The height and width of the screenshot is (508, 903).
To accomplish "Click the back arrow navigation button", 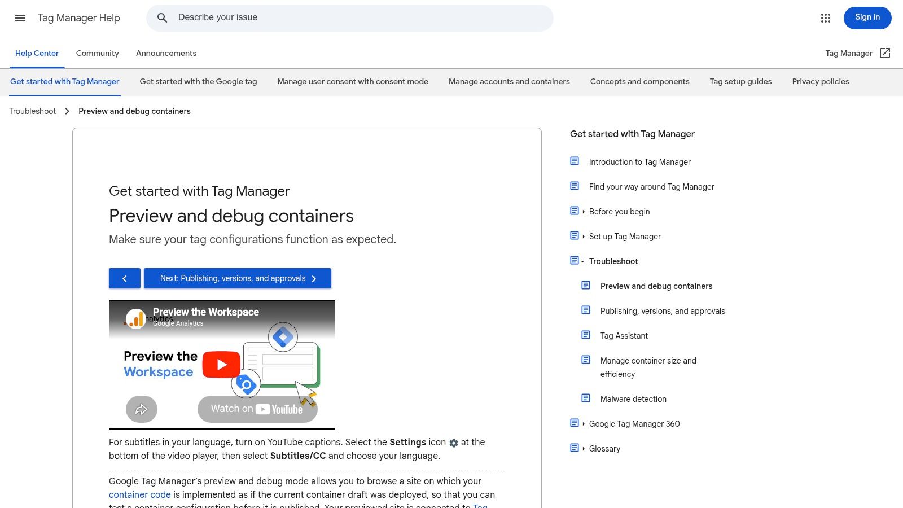I will pos(124,278).
